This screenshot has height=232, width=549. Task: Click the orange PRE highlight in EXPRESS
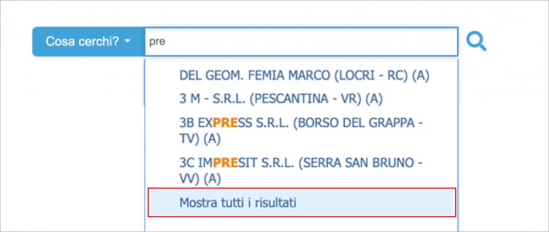(x=225, y=123)
